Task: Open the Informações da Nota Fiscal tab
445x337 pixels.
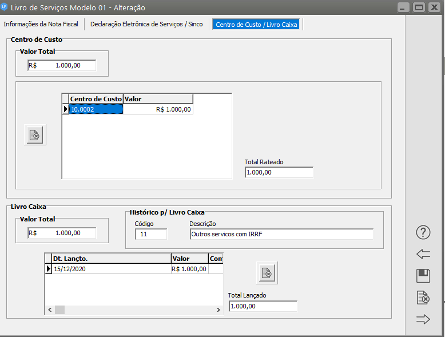Action: point(41,25)
